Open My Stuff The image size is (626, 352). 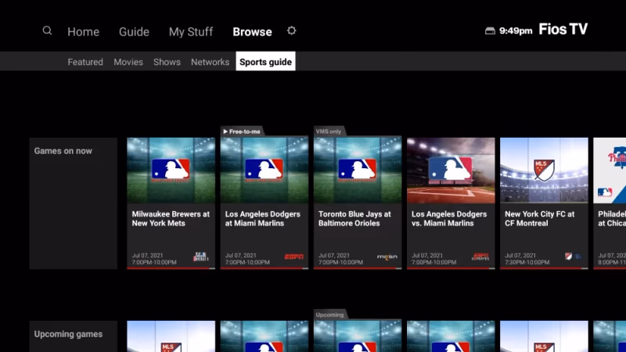point(191,31)
